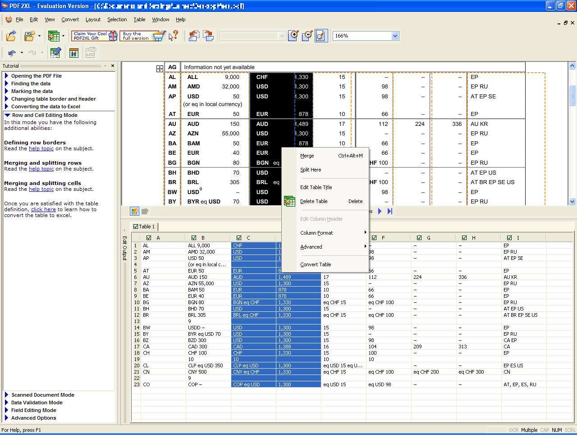Open a PDF file with the folder icon

11,36
